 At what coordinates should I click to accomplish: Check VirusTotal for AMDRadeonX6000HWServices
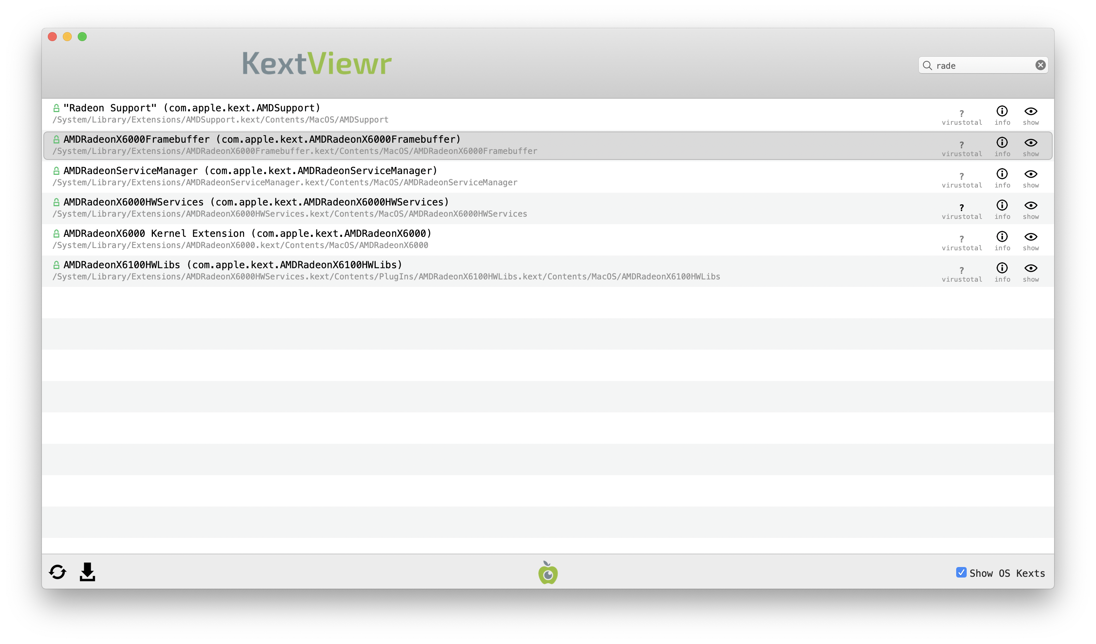point(961,208)
